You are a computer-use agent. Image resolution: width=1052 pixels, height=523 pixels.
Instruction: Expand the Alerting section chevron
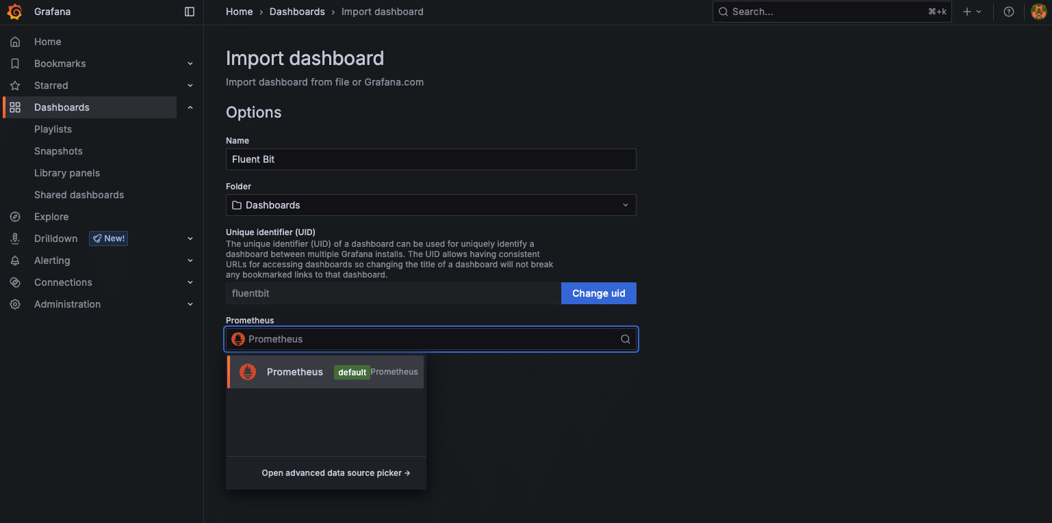click(190, 260)
